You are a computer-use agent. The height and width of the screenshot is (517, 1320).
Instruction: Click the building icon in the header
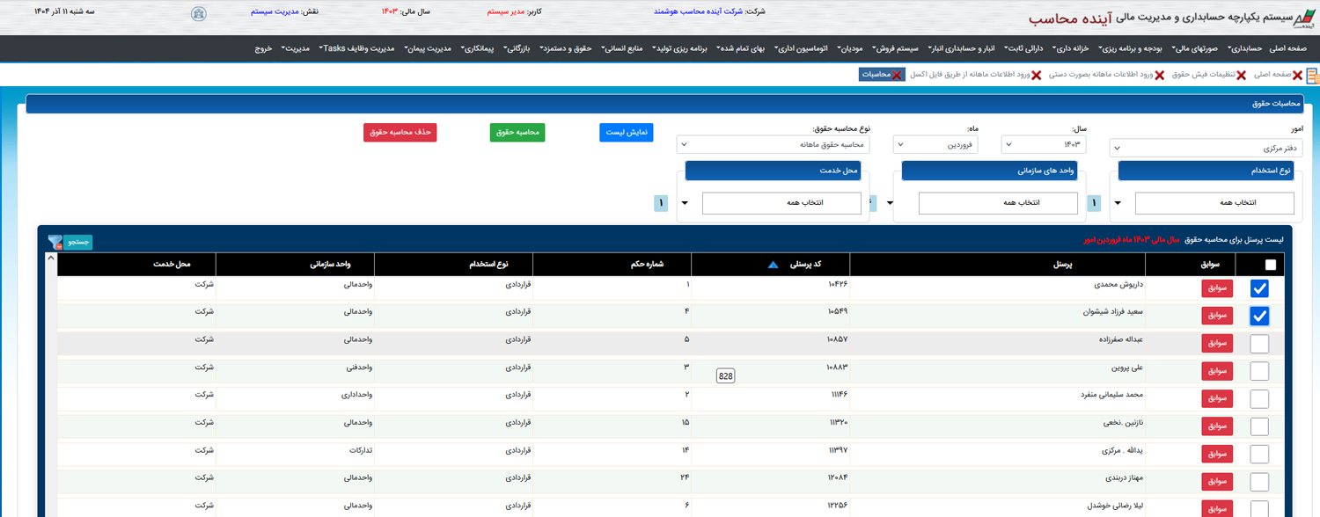tap(200, 13)
